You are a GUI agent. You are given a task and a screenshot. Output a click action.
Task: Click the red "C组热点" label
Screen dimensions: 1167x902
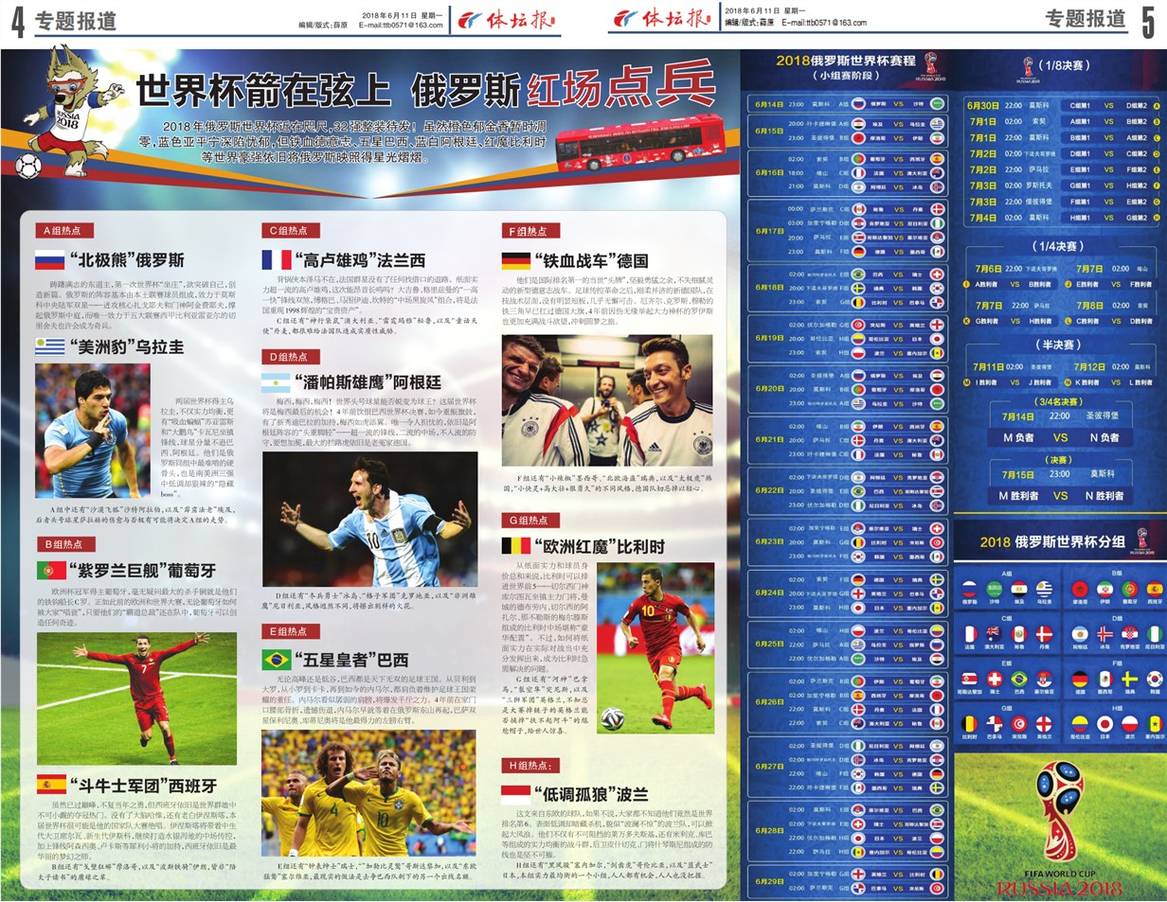292,230
